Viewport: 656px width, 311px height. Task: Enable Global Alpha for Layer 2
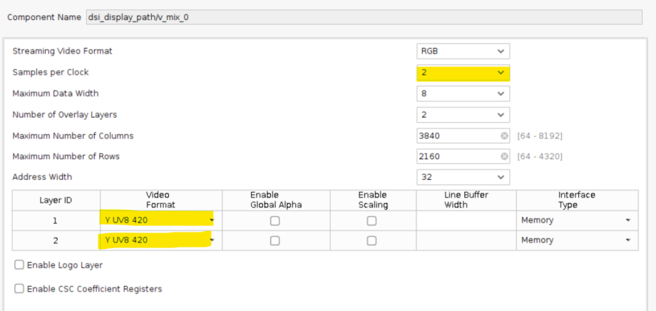click(x=275, y=240)
